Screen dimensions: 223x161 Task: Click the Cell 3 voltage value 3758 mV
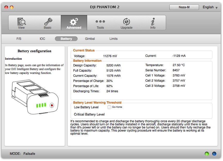click(179, 86)
